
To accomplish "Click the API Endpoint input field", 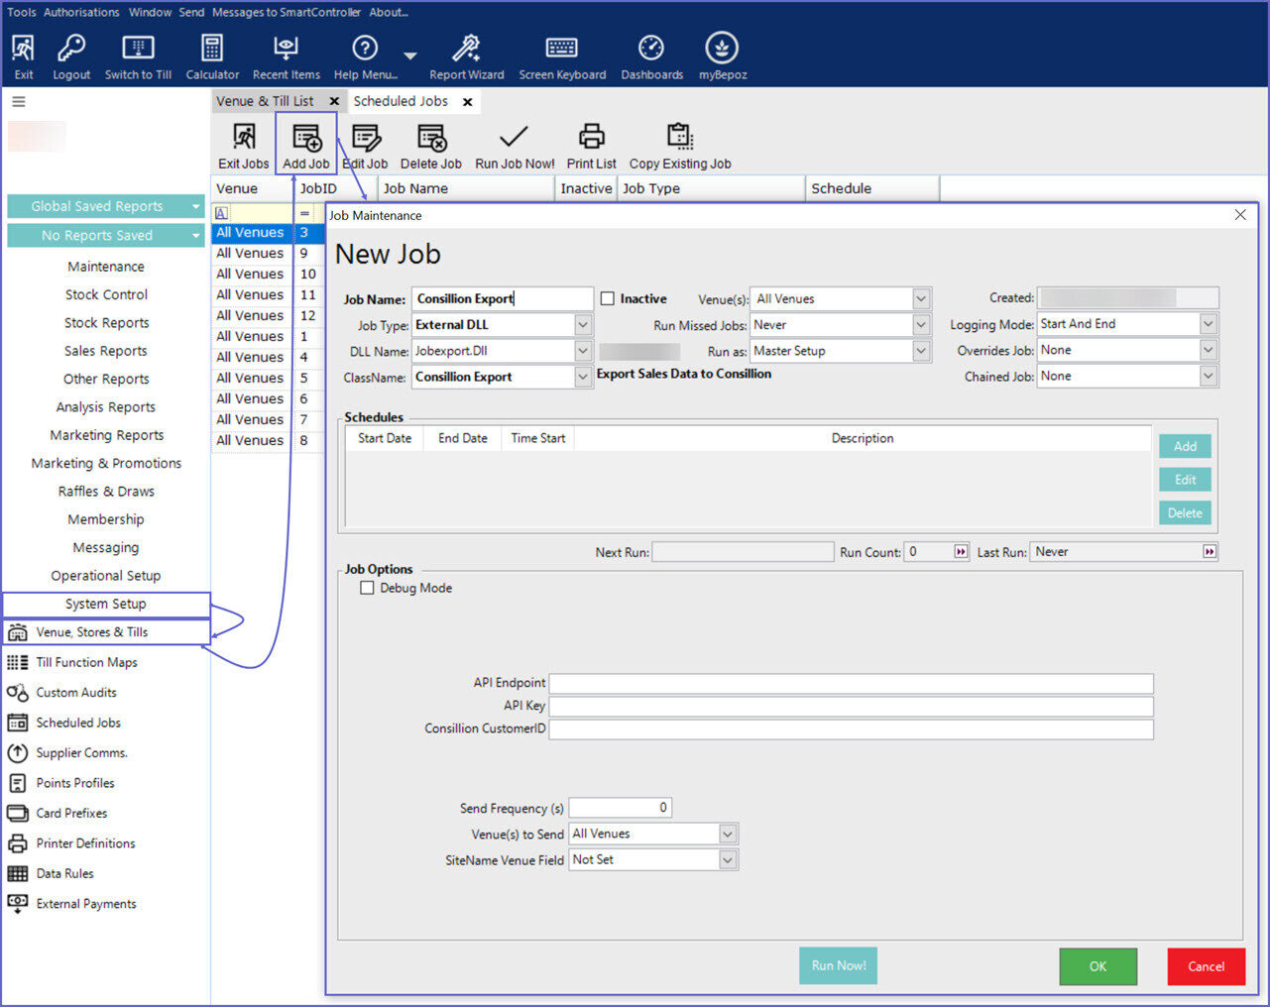I will tap(851, 684).
